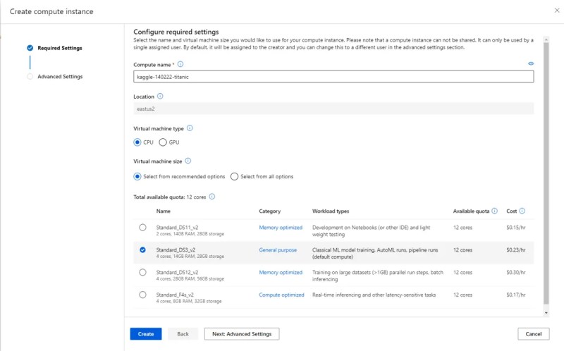Open Compute optimized category link

[x=281, y=295]
